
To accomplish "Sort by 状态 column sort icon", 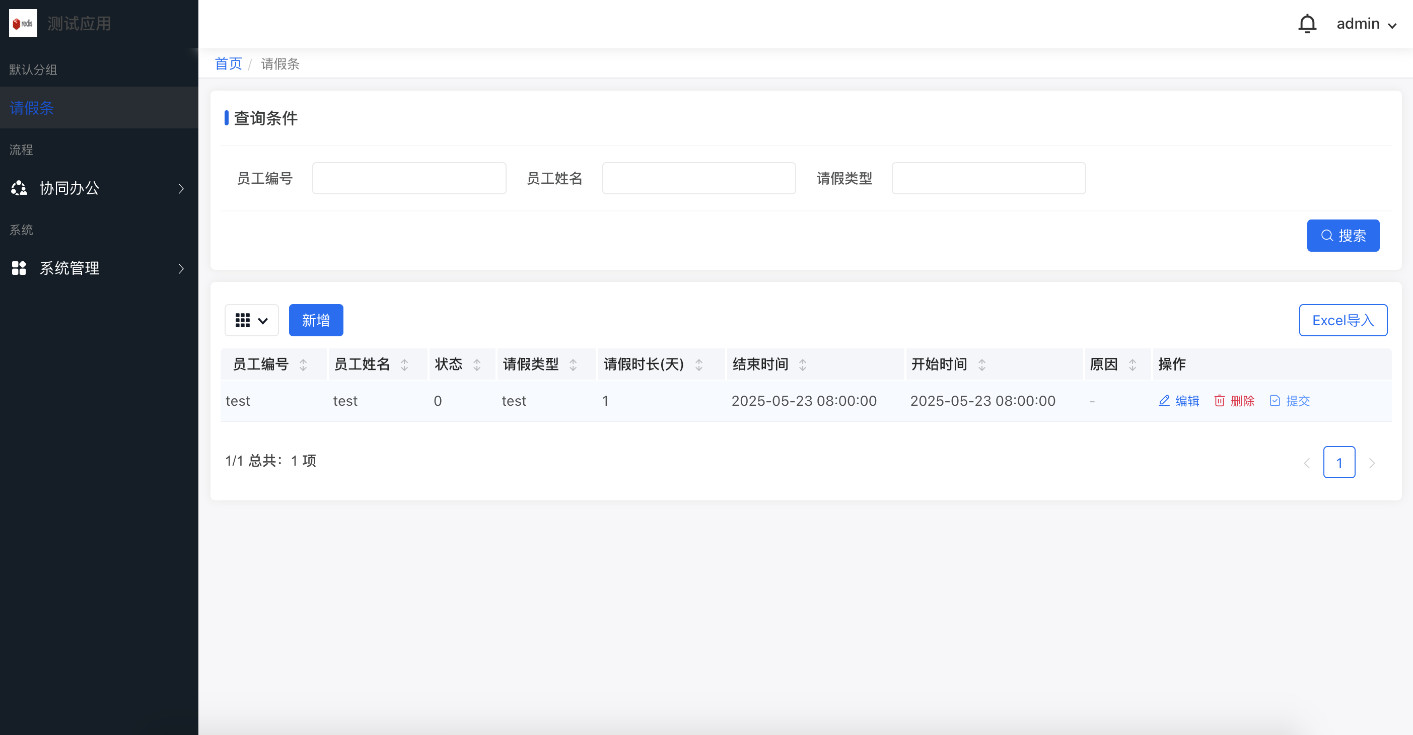I will [477, 365].
